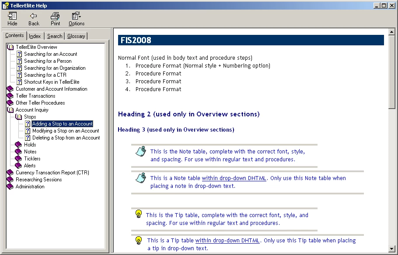Click the scroll down arrow of content pane

click(x=391, y=248)
